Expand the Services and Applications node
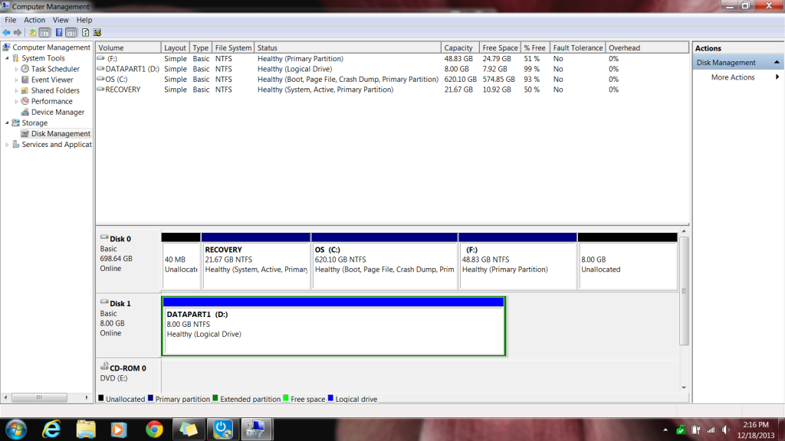 tap(8, 145)
